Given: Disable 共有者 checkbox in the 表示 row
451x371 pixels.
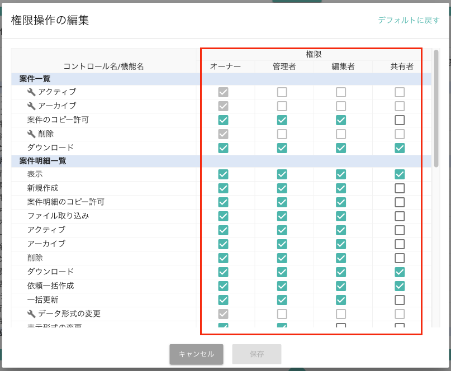Looking at the screenshot, I should pyautogui.click(x=400, y=174).
